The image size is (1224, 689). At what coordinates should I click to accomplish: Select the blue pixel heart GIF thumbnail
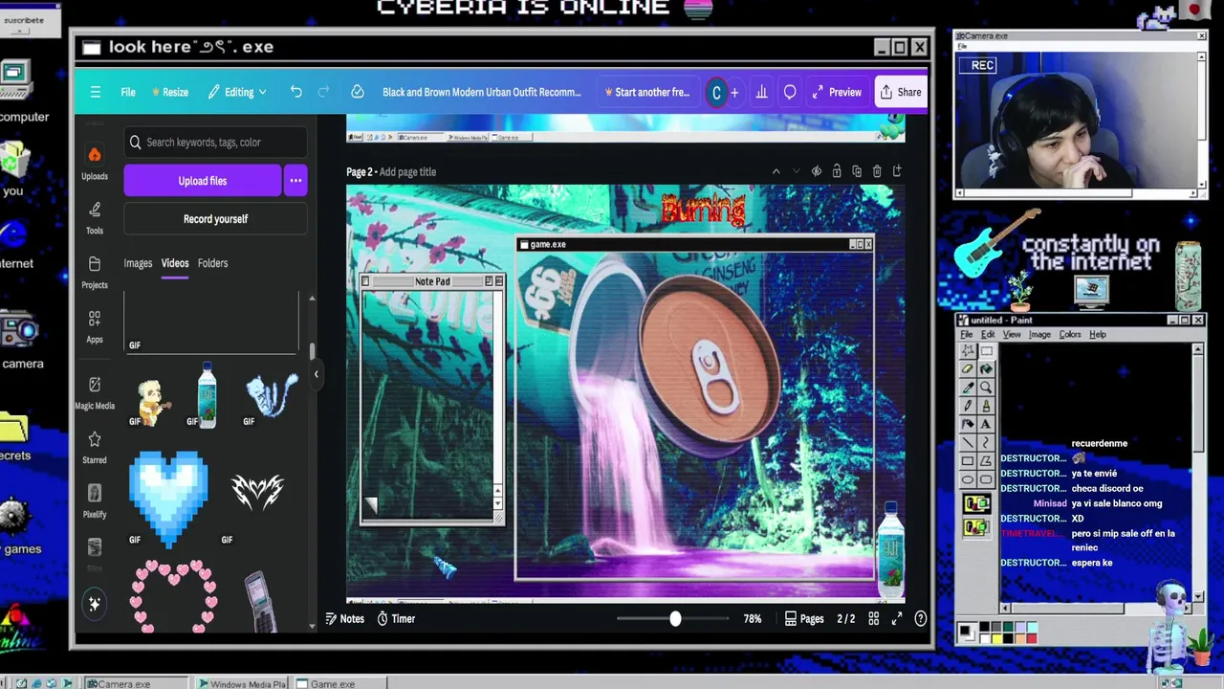(x=168, y=498)
